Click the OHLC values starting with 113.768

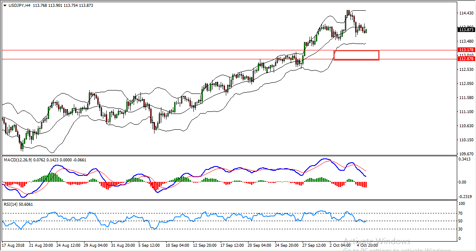[x=63, y=6]
